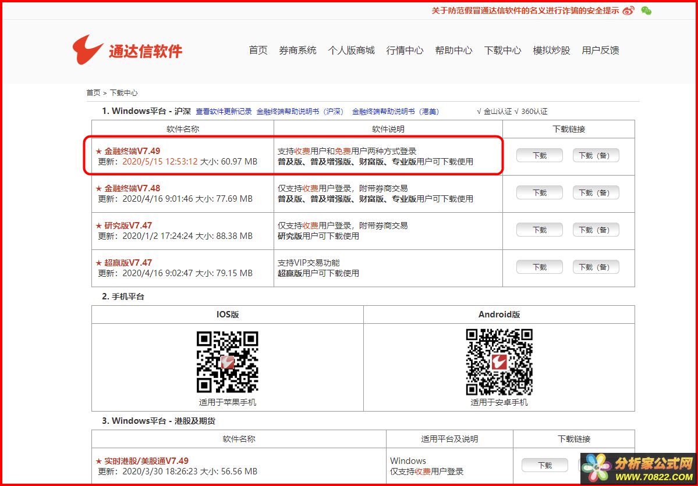Screen dimensions: 698x486
Task: Click the 支持VIP交易功能 description text
Action: pos(309,263)
